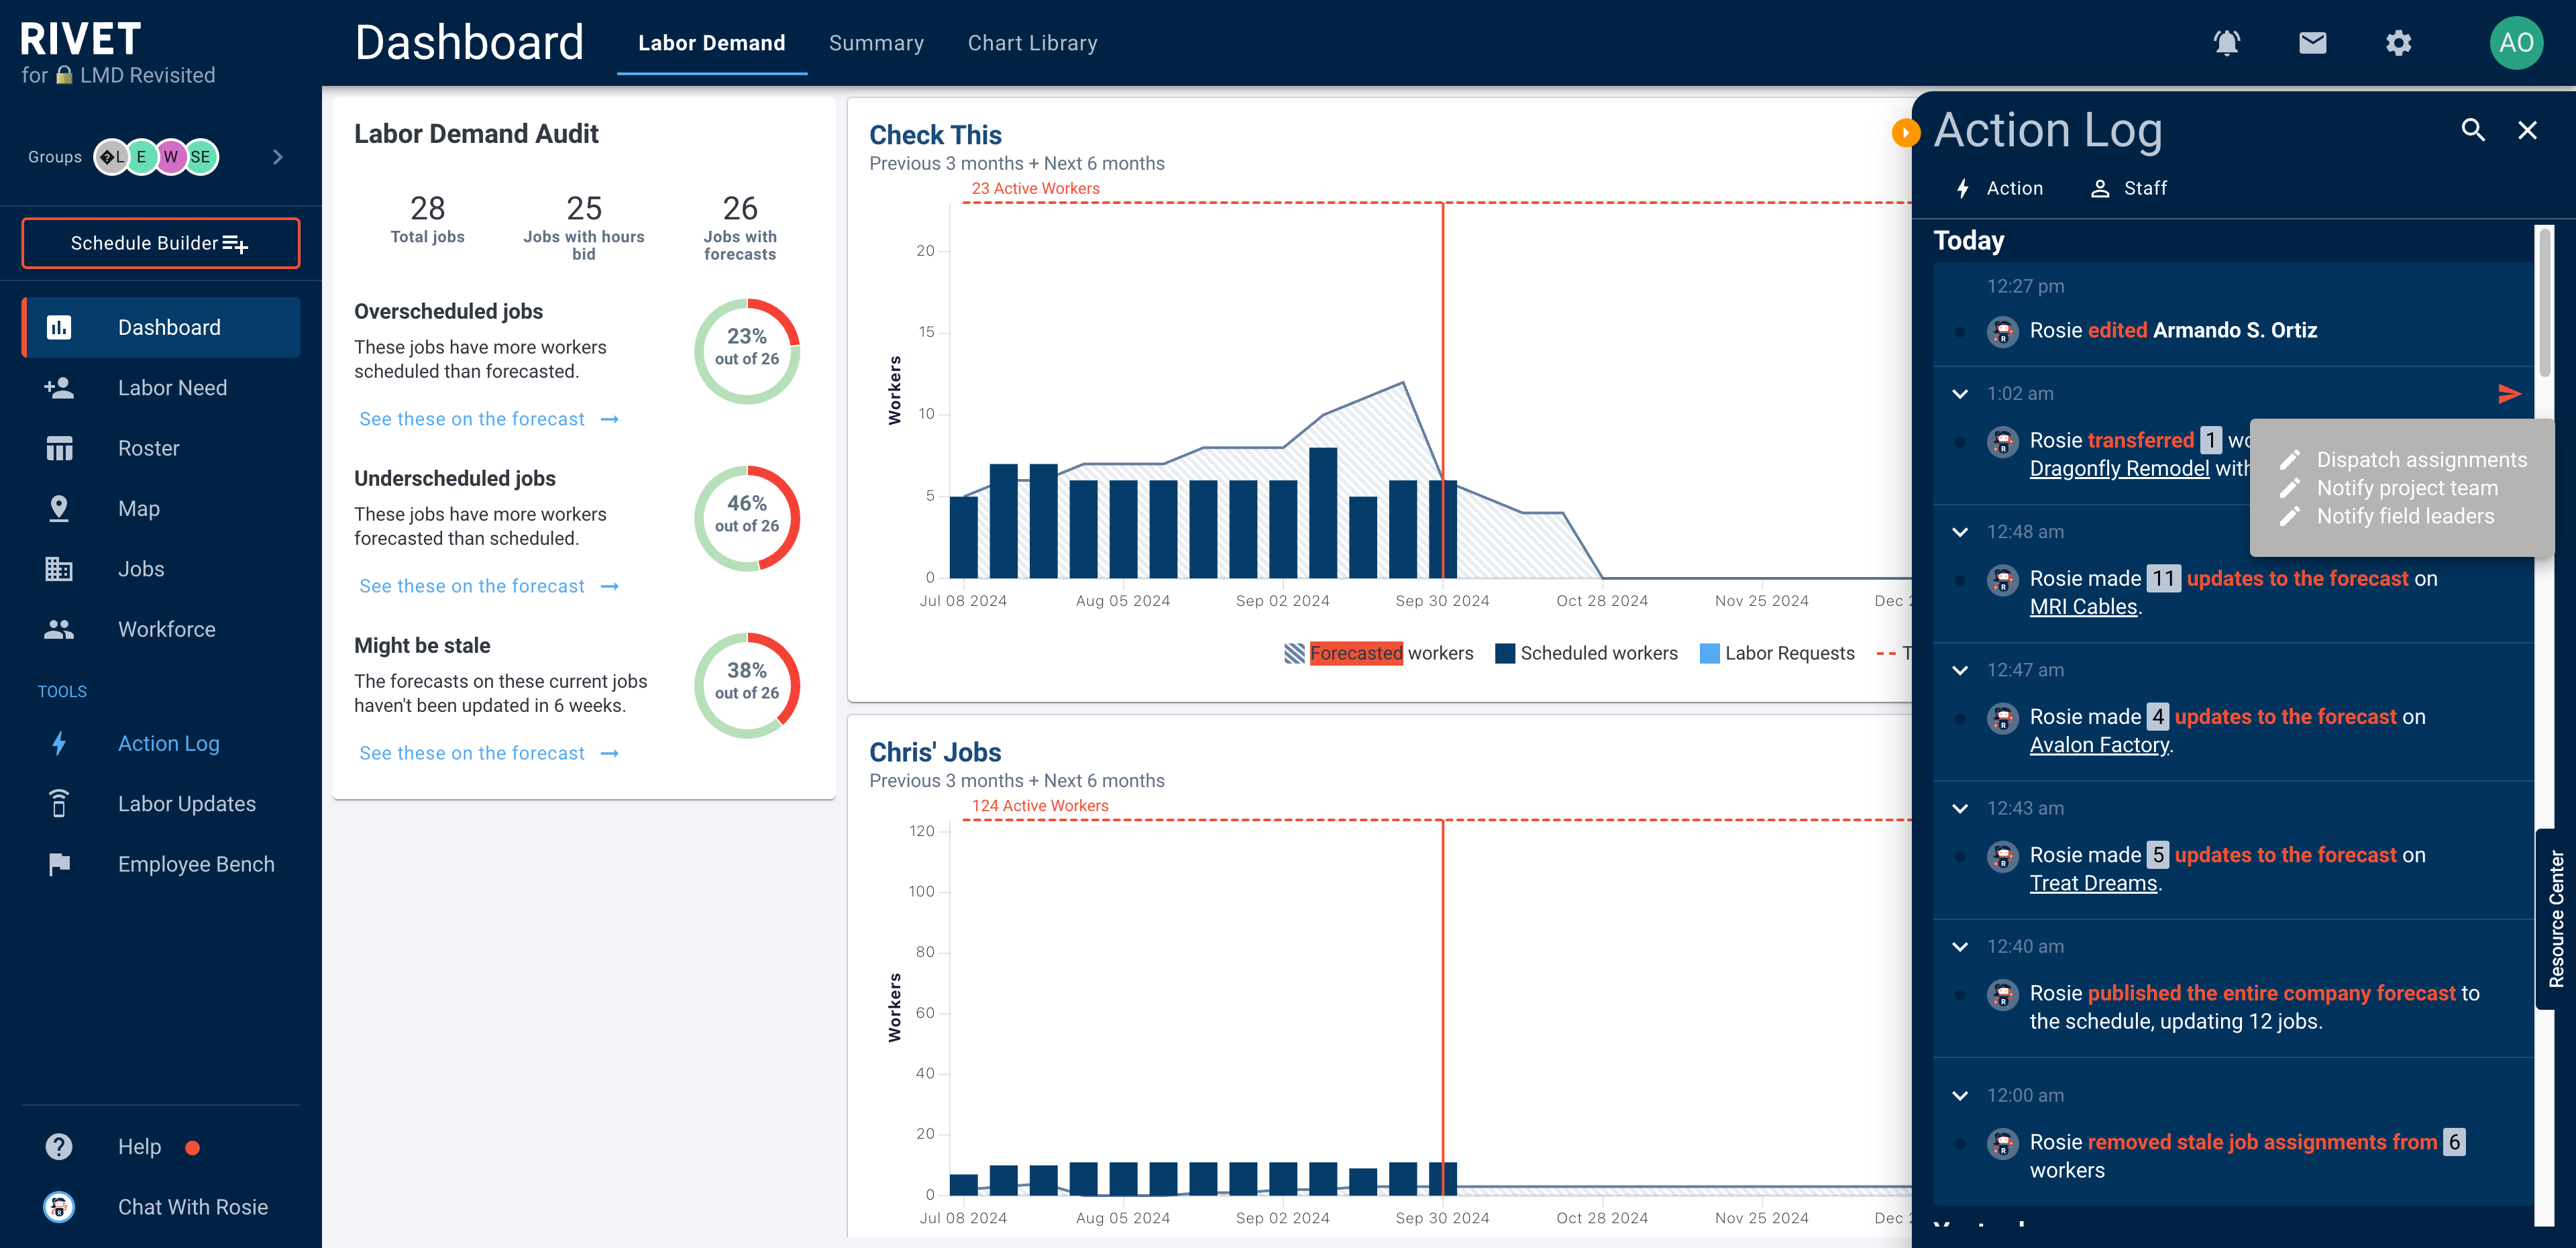Collapse the 1:02 am log entry

tap(1960, 394)
